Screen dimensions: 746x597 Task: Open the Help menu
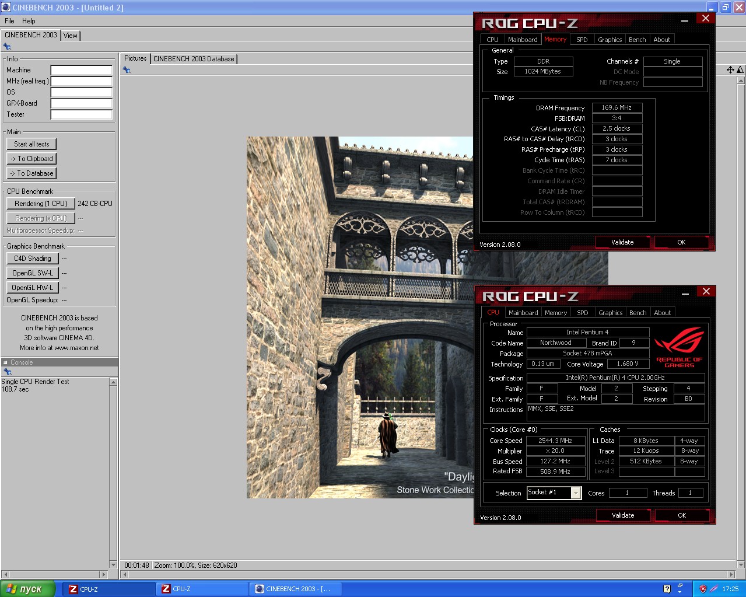29,21
